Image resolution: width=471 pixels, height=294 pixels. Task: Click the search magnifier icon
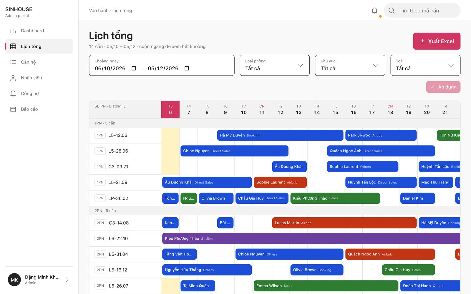pos(392,11)
